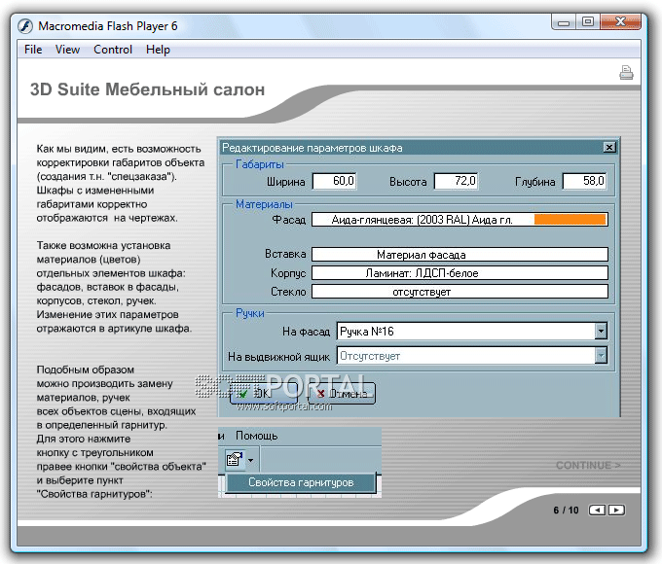662x564 pixels.
Task: Click the object properties icon
Action: click(235, 459)
